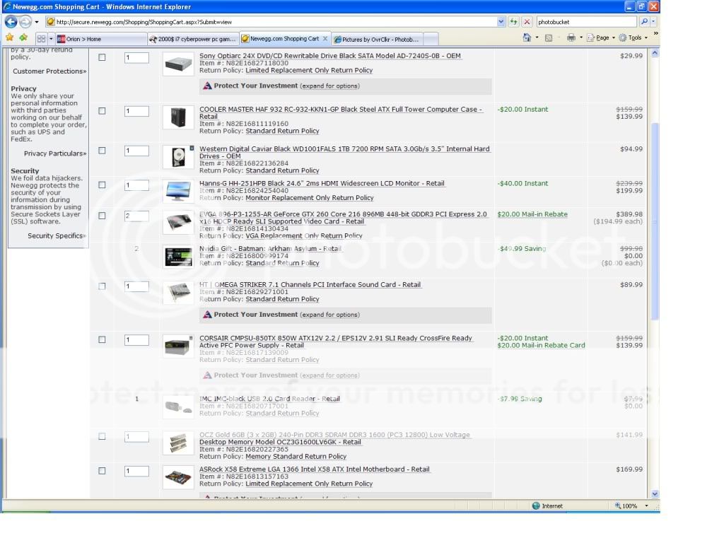
Task: Click the EVGA GTX 260 video card thumbnail
Action: pyautogui.click(x=178, y=223)
